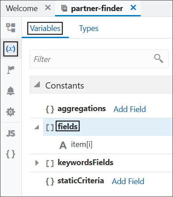
Task: Close the Welcome tab
Action: click(48, 8)
